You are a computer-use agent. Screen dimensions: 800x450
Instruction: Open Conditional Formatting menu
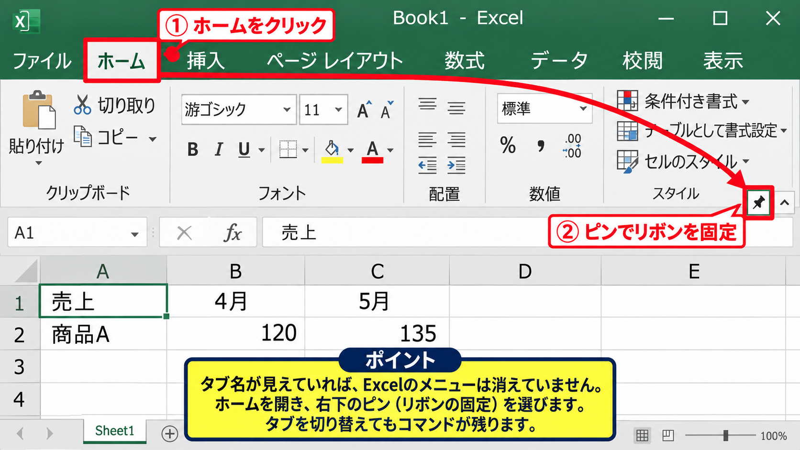(683, 101)
